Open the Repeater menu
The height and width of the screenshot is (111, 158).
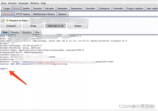(24, 3)
